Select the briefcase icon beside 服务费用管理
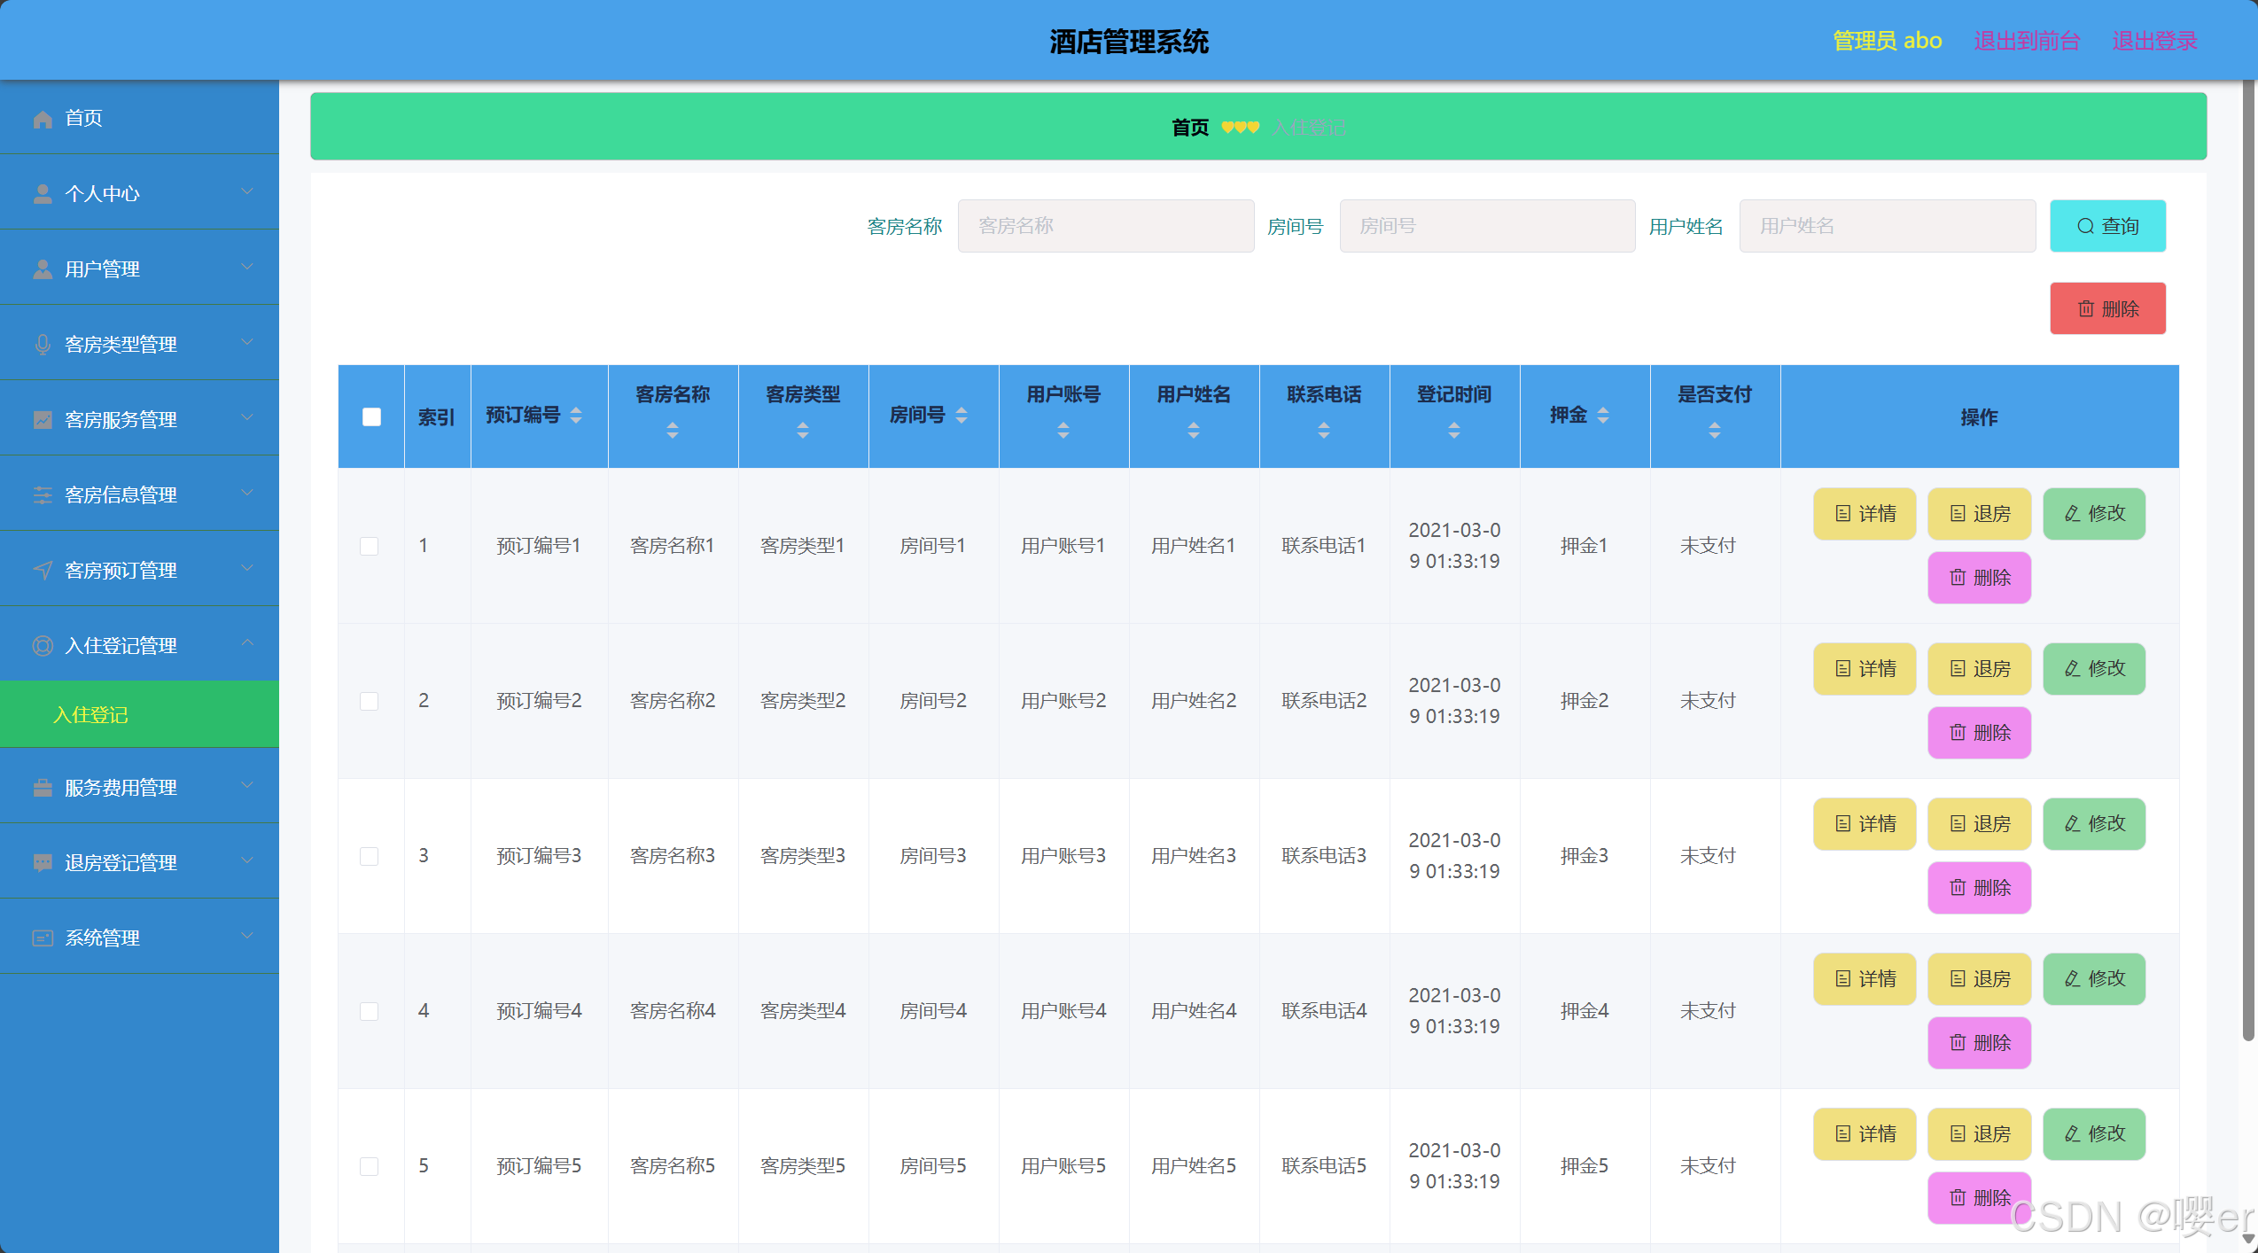The width and height of the screenshot is (2258, 1253). coord(42,786)
